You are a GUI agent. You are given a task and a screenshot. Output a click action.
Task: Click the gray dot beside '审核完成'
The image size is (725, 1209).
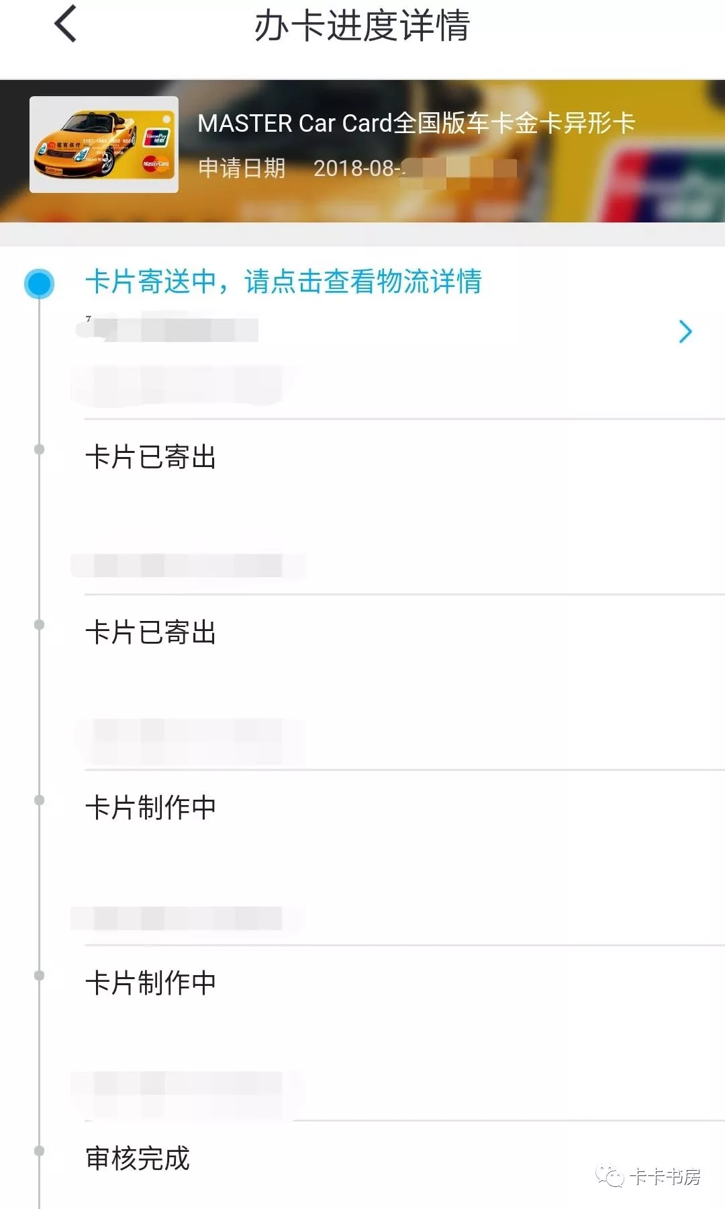tap(39, 1151)
